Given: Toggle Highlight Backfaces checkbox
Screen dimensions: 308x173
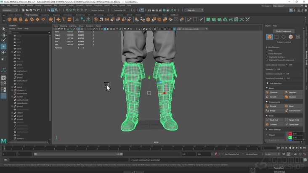Looking at the screenshot, I should point(267,57).
